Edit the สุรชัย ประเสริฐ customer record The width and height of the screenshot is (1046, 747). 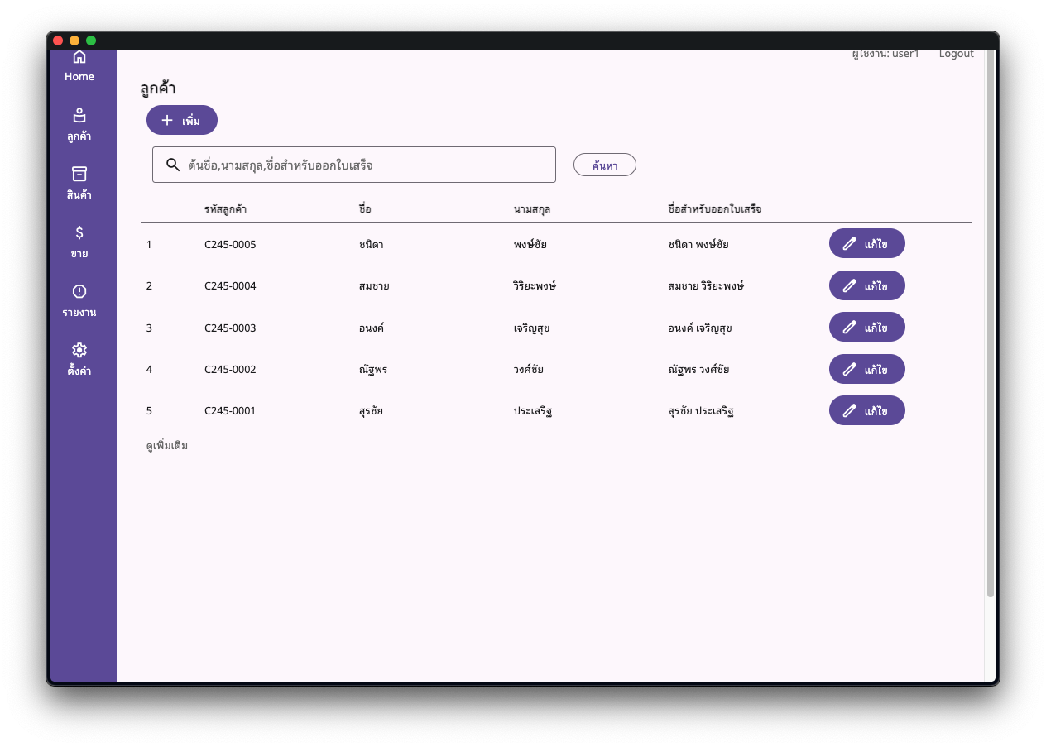(x=866, y=410)
